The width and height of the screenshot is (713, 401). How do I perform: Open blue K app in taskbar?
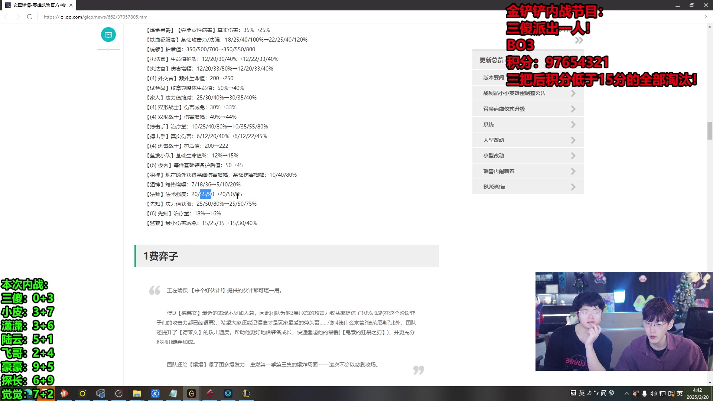[x=155, y=394]
